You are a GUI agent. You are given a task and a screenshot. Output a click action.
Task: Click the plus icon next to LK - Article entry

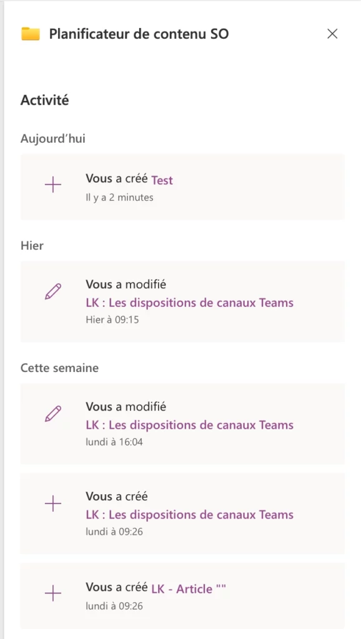[53, 593]
